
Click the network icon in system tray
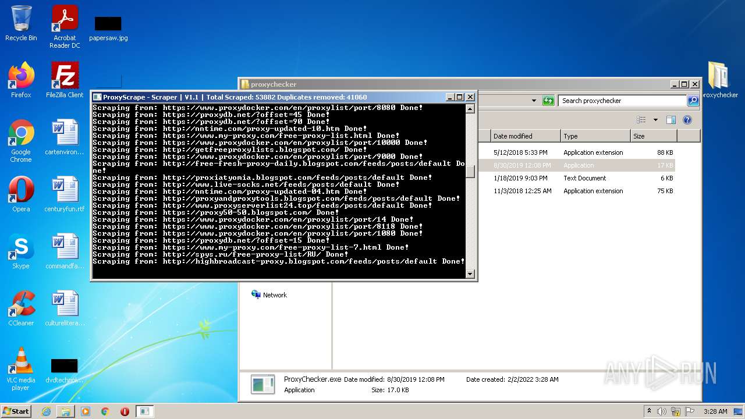[676, 411]
